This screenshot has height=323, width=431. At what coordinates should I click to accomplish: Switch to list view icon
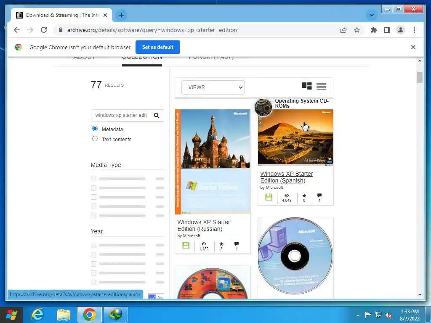[321, 86]
